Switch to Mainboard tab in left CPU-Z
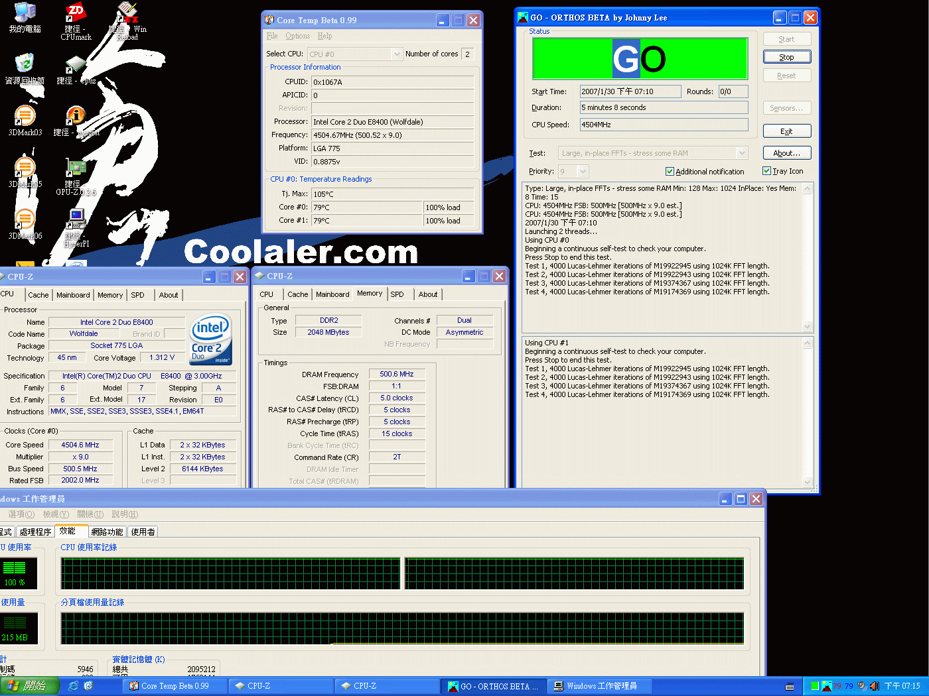Image resolution: width=929 pixels, height=696 pixels. click(73, 295)
